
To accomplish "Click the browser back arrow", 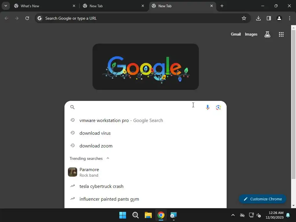I will [6, 18].
